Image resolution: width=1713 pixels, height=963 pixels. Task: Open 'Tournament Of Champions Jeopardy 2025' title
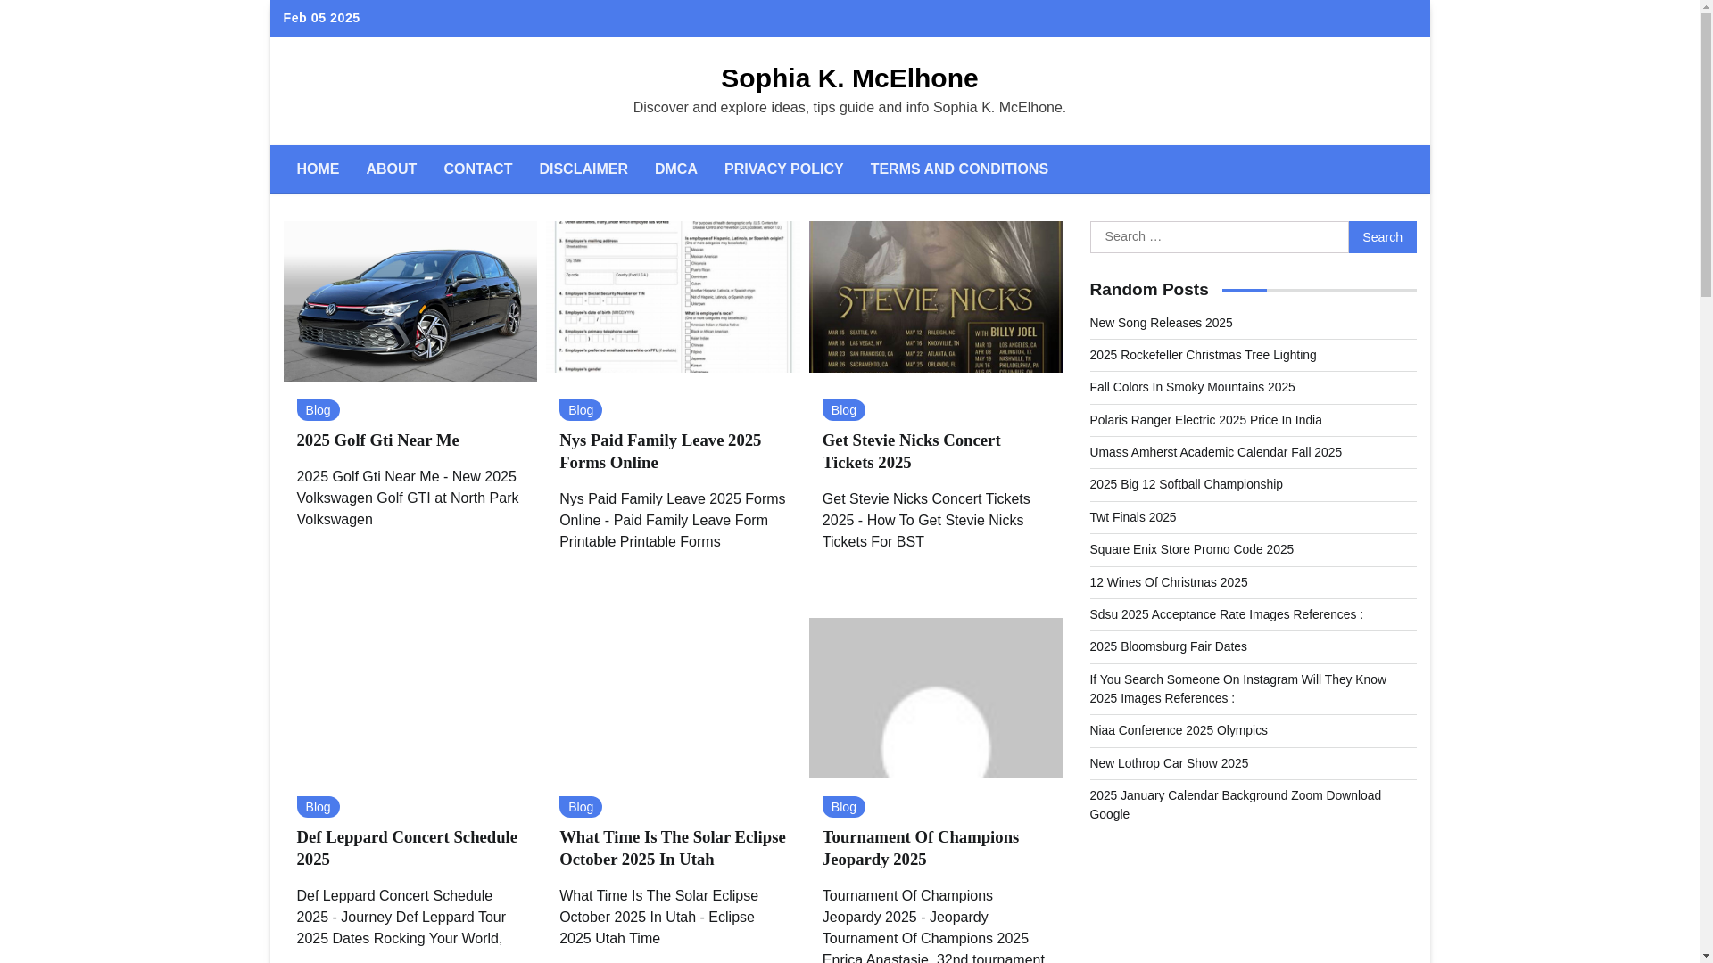pyautogui.click(x=921, y=848)
